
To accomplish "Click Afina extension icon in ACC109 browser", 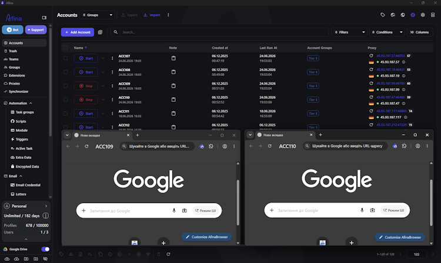I will click(x=201, y=147).
